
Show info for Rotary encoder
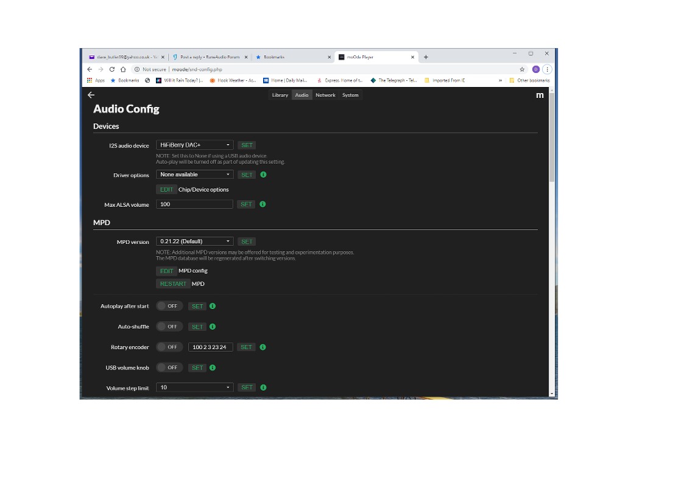(263, 347)
